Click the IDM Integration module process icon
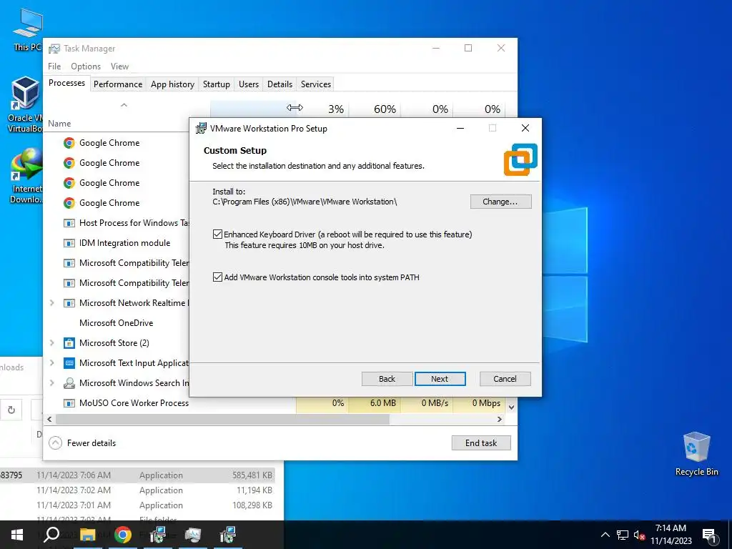This screenshot has width=732, height=549. tap(69, 243)
